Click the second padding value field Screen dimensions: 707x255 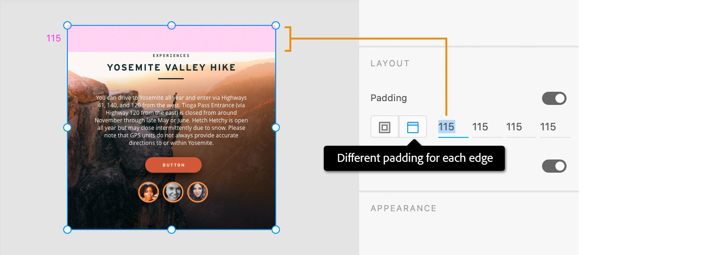click(x=480, y=127)
